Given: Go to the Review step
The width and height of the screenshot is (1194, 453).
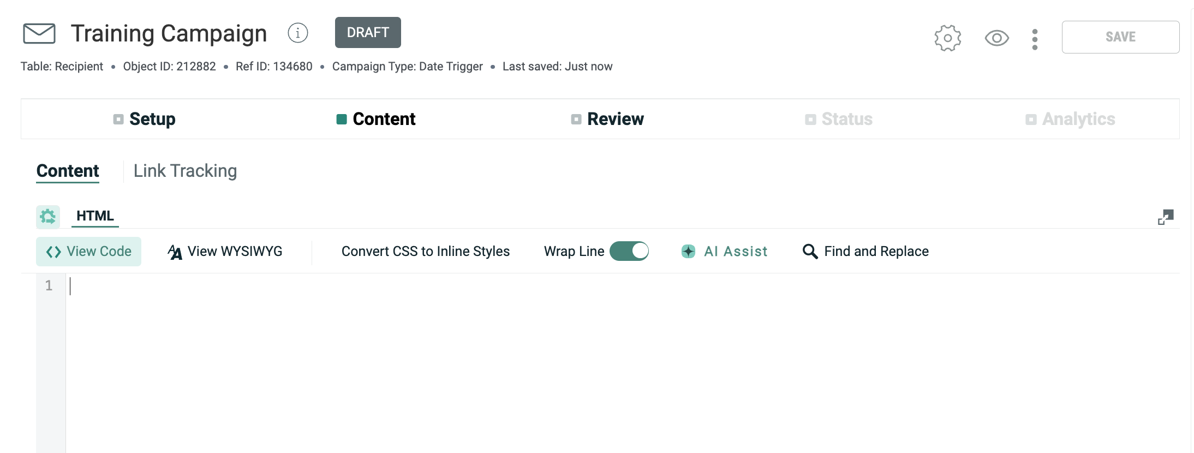Looking at the screenshot, I should click(607, 119).
